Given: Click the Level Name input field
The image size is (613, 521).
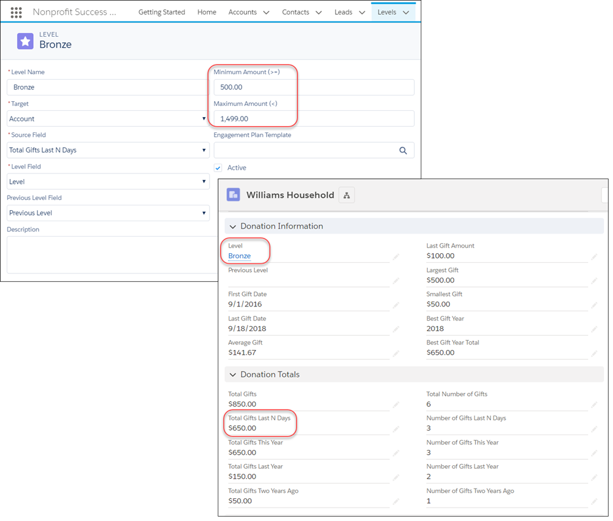Looking at the screenshot, I should [108, 87].
